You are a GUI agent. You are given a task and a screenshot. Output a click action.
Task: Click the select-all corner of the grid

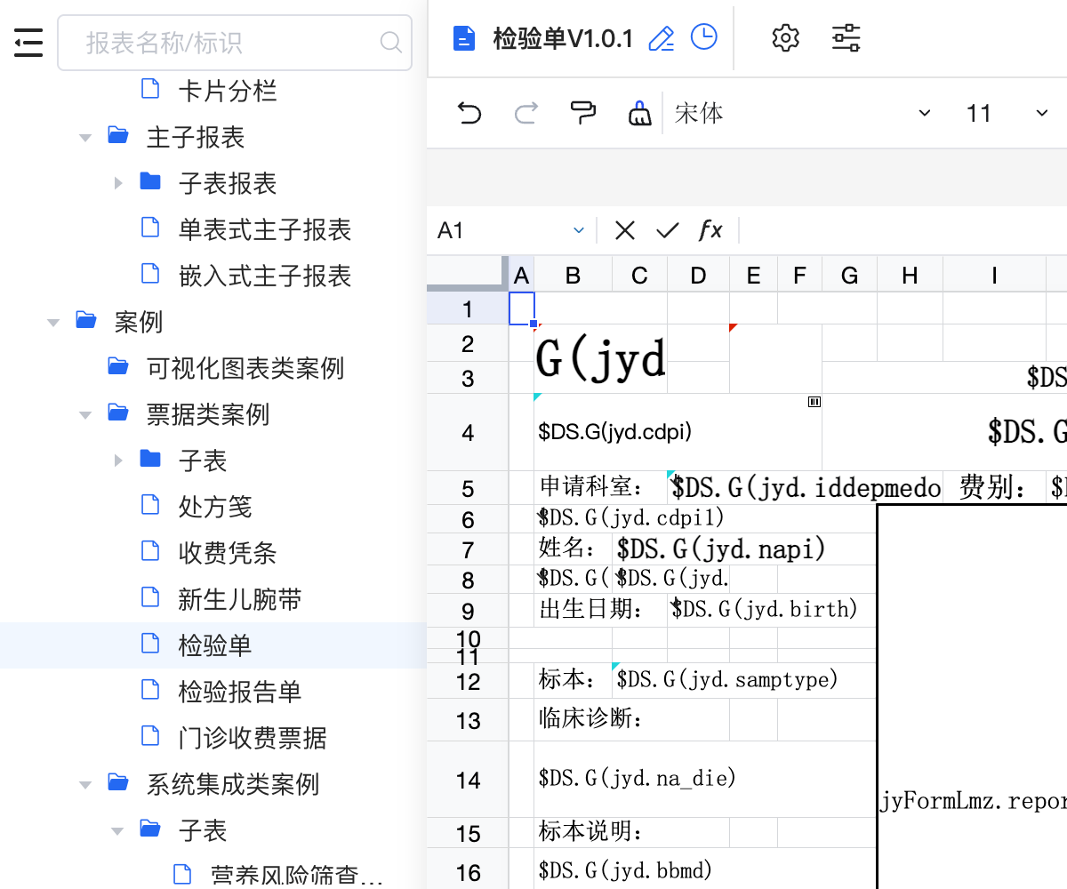click(468, 276)
